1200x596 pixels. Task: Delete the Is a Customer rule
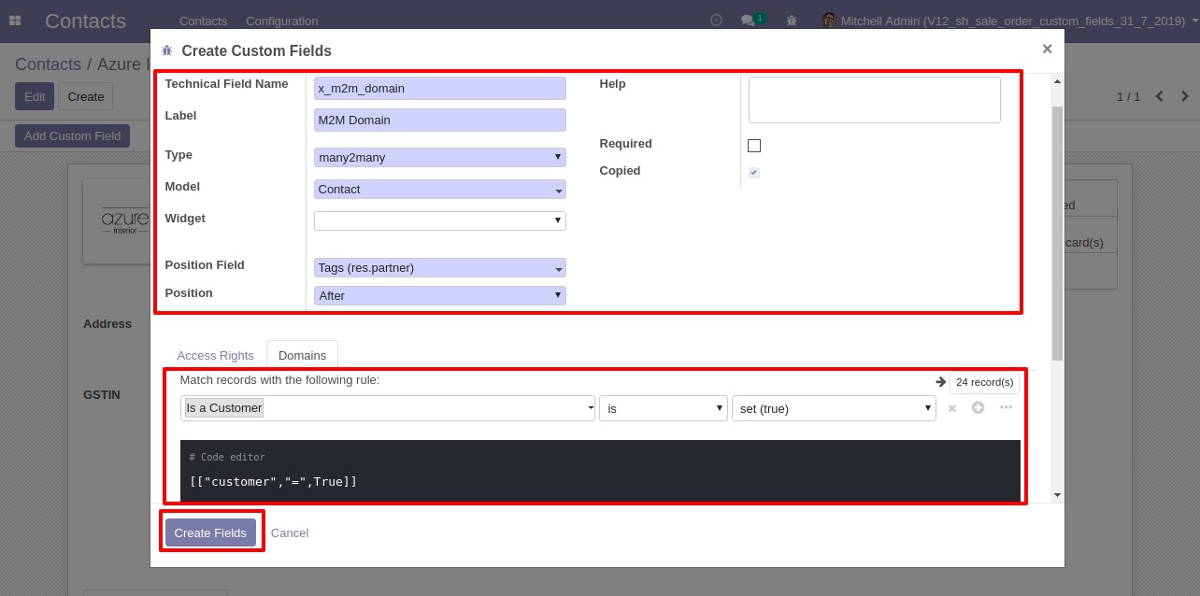pos(952,408)
